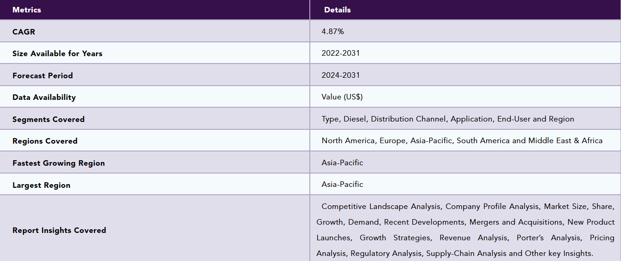621x261 pixels.
Task: Click Asia-Pacific in Fastest Growing Region row
Action: (x=343, y=162)
